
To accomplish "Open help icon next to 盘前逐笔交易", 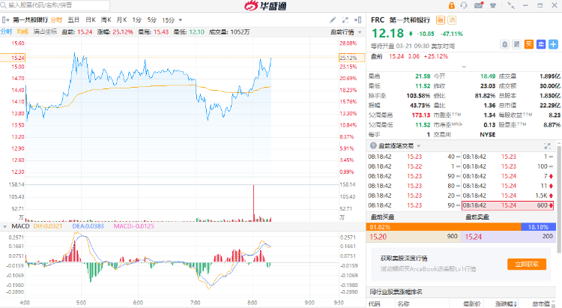I will pyautogui.click(x=373, y=145).
